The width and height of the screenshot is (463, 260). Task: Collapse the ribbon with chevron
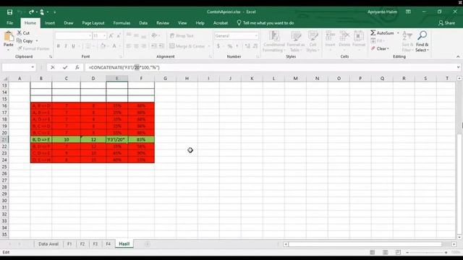(458, 56)
